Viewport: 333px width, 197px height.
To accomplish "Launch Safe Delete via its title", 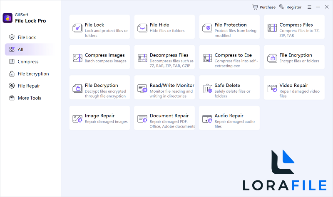I will click(227, 85).
